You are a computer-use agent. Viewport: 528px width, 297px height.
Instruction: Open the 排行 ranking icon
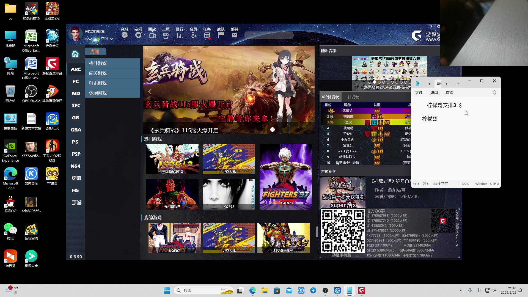click(x=180, y=35)
